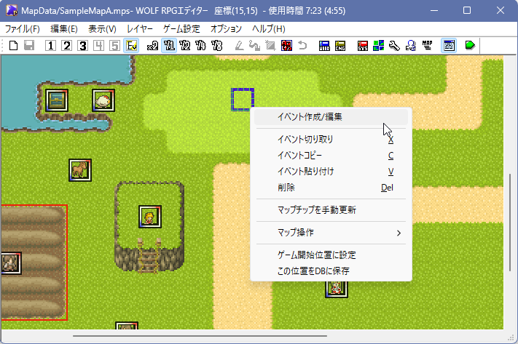Screen dimensions: 518x344
Task: Minimize the WOLF RPG Editor window
Action: (x=434, y=11)
